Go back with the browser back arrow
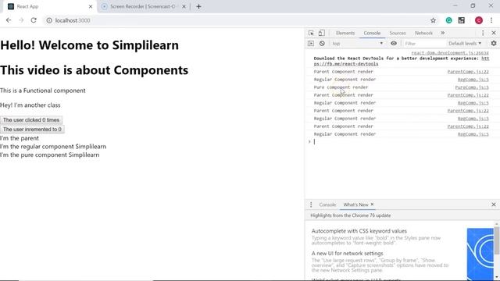Viewport: 500px width, 281px height. (9, 20)
